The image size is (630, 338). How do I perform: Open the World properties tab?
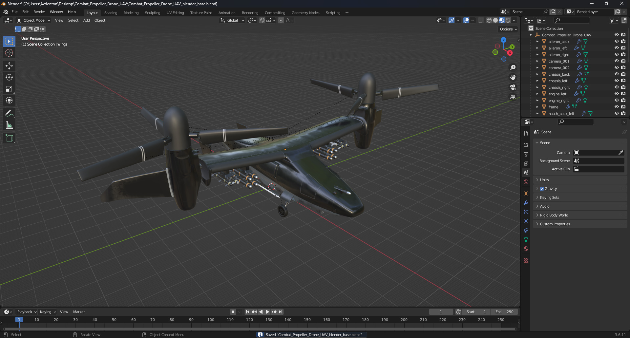tap(526, 182)
